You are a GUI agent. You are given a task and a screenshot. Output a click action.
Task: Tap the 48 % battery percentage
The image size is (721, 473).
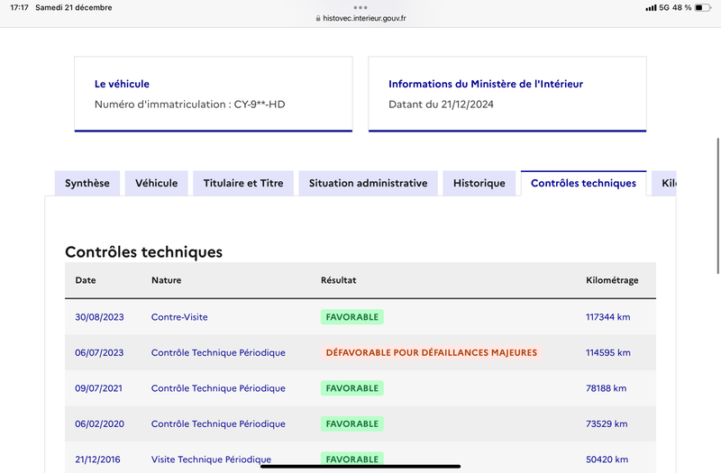pos(681,7)
